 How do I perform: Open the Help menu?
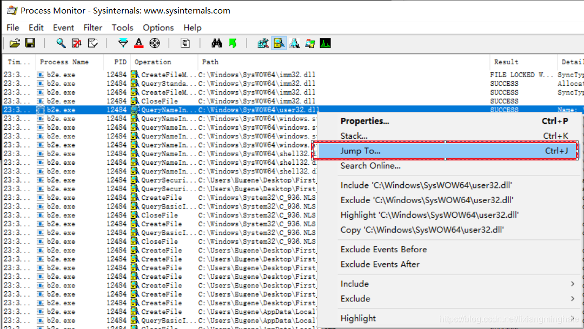click(x=192, y=28)
